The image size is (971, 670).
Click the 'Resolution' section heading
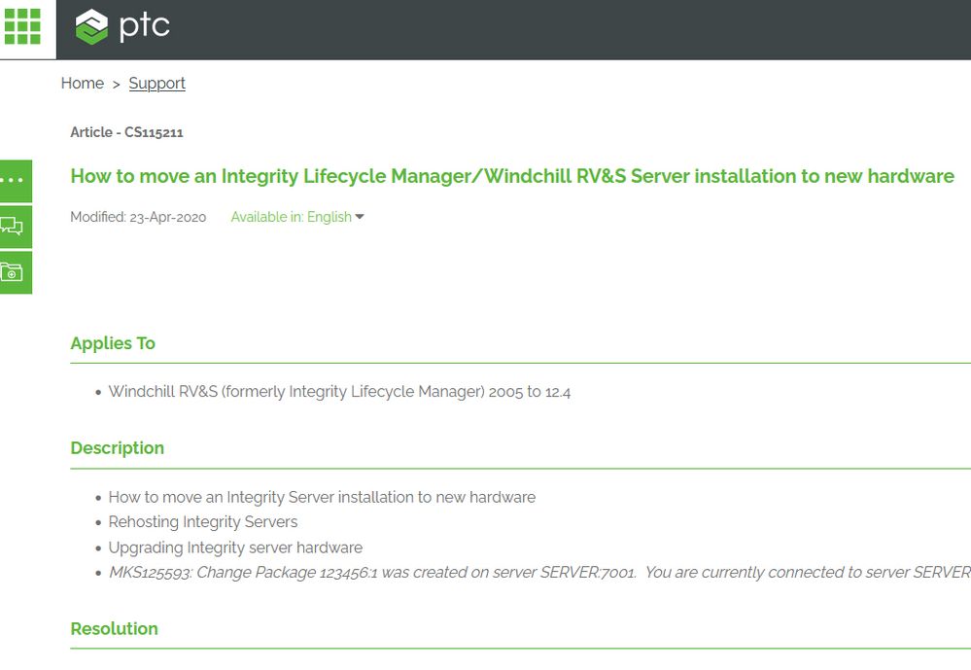(x=114, y=628)
